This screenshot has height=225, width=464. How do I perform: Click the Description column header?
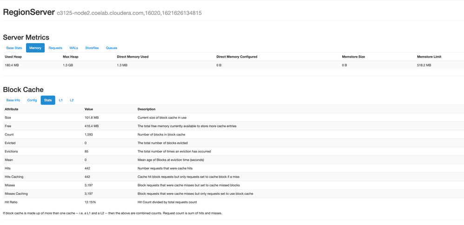pos(146,109)
